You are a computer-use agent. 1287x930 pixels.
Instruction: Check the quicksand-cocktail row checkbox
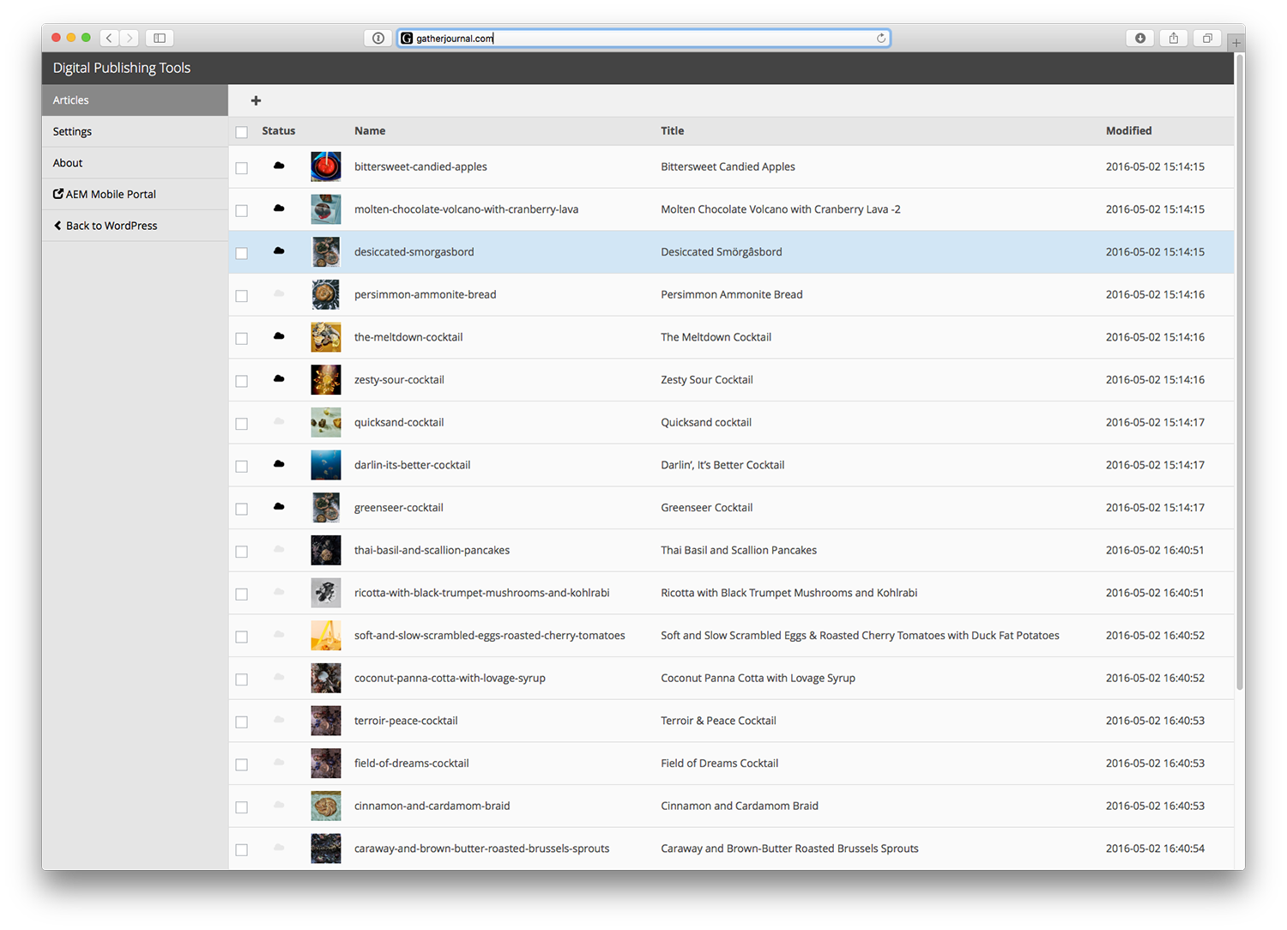click(x=242, y=424)
